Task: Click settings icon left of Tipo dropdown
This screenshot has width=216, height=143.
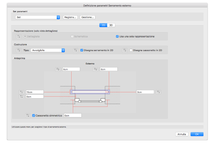Action: (x=19, y=50)
